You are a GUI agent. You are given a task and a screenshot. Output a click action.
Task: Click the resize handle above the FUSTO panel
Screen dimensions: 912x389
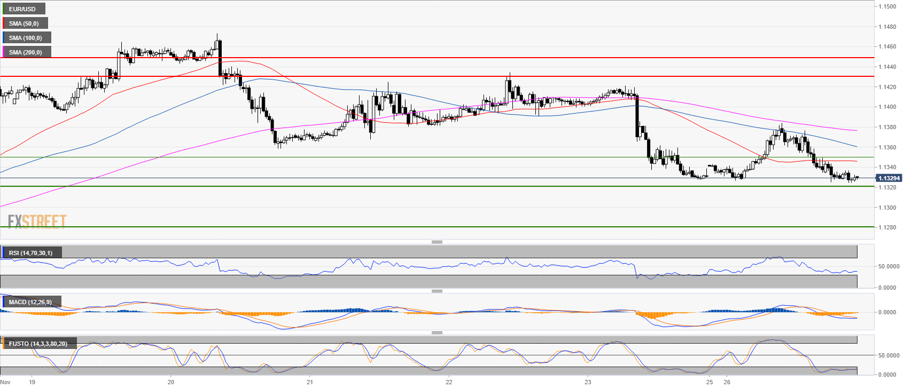click(436, 333)
